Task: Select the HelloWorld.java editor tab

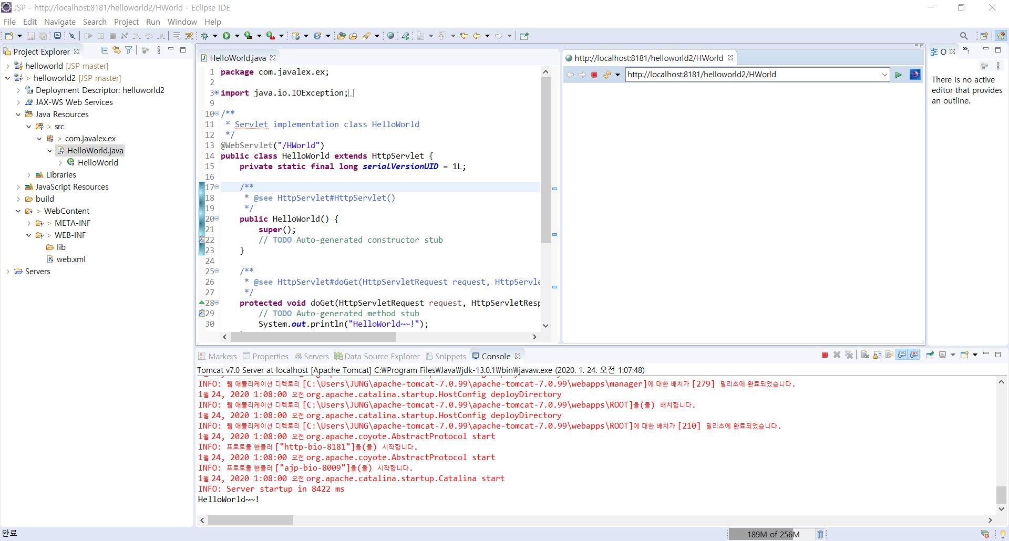Action: click(238, 58)
